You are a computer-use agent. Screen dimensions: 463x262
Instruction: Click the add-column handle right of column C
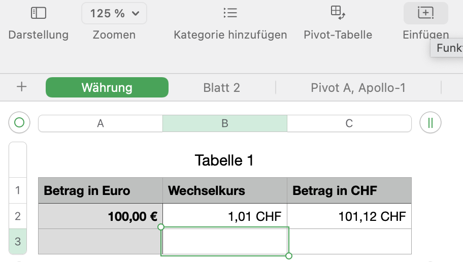(431, 123)
